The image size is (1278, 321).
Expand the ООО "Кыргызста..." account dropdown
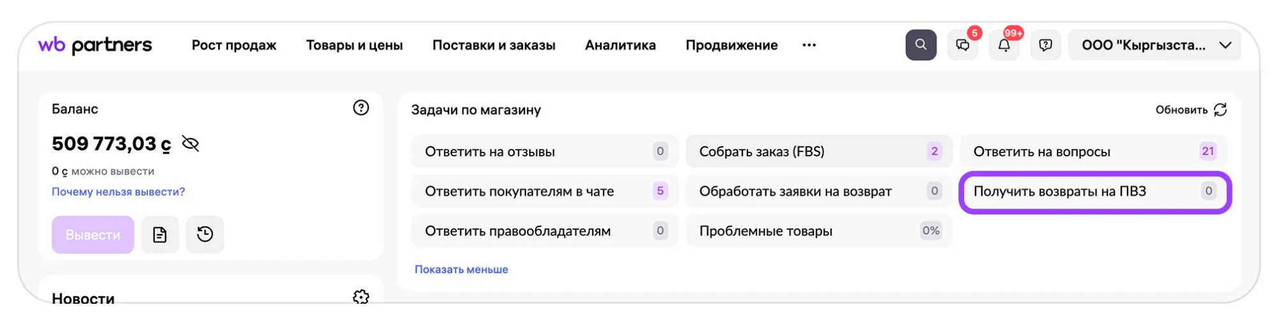pos(1154,45)
